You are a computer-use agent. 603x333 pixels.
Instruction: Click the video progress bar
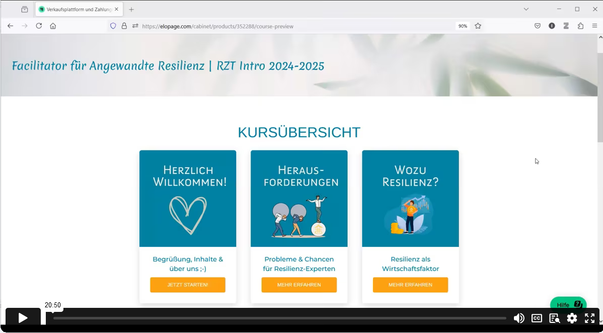click(x=279, y=318)
